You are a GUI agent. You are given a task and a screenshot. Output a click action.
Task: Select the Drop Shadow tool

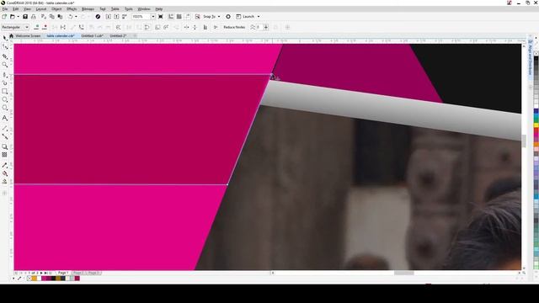5,146
